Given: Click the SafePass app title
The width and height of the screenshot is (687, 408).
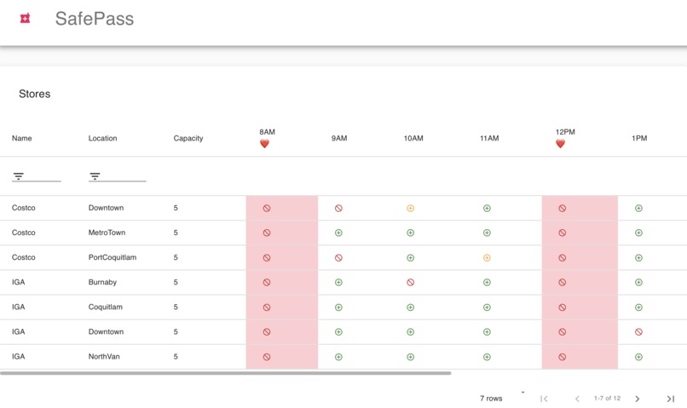Looking at the screenshot, I should click(x=95, y=19).
